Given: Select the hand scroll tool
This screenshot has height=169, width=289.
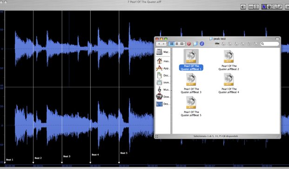Looking at the screenshot, I should click(x=269, y=7).
